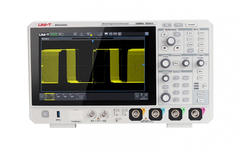Toggle Vertical channel 2 hardware button
The image size is (246, 153).
click(x=176, y=85)
